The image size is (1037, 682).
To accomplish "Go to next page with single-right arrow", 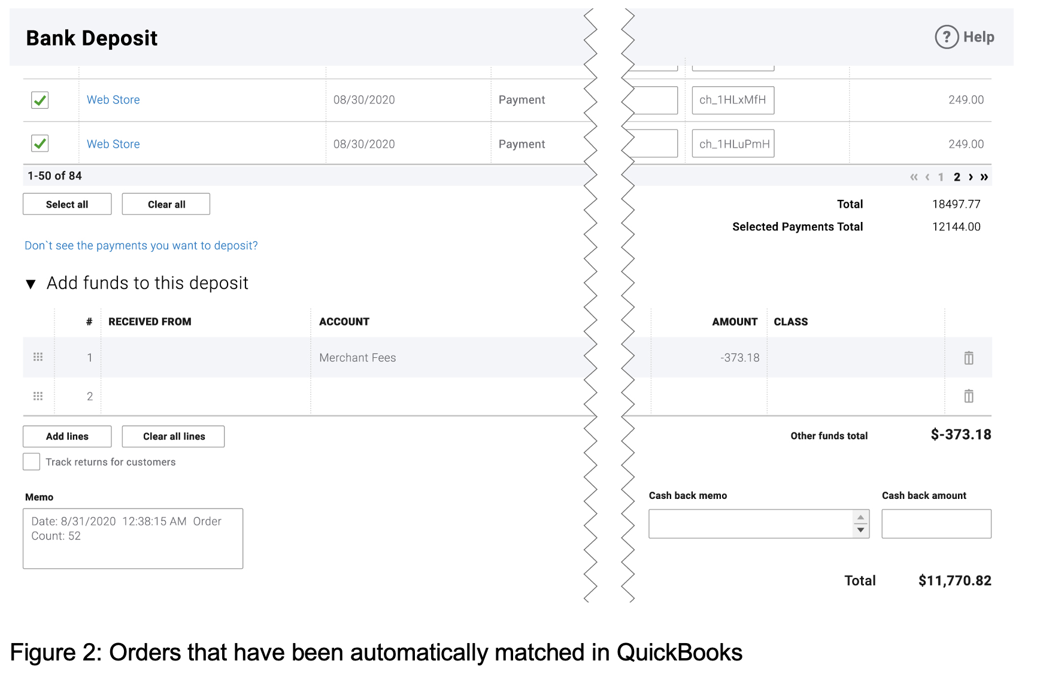I will (971, 177).
